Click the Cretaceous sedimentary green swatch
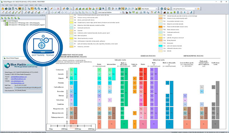This screenshot has width=229, height=133. (x=72, y=70)
